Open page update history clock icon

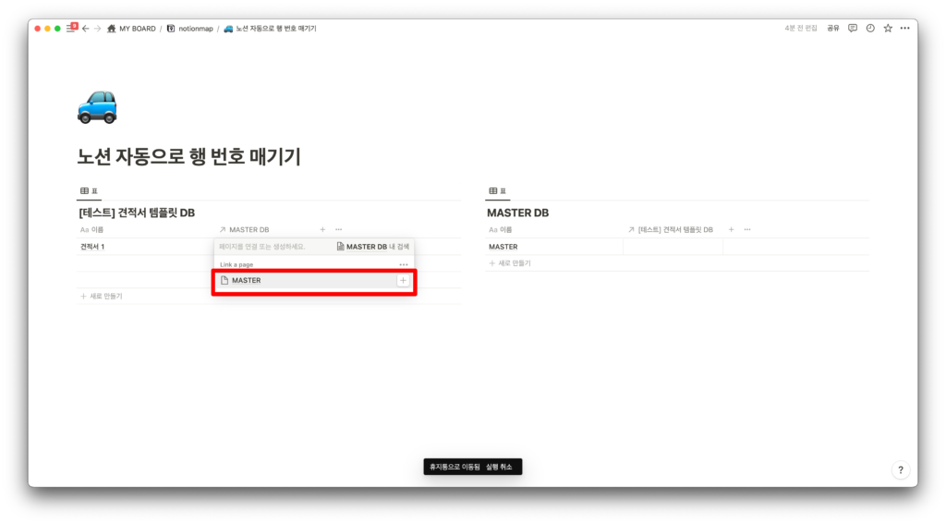(870, 29)
